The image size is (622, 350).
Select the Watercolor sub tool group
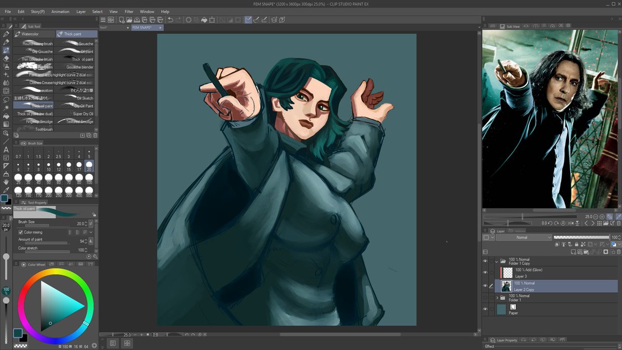pyautogui.click(x=34, y=34)
